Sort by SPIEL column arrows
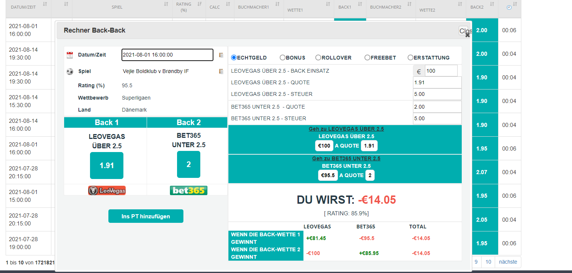This screenshot has height=273, width=572. [x=166, y=4]
